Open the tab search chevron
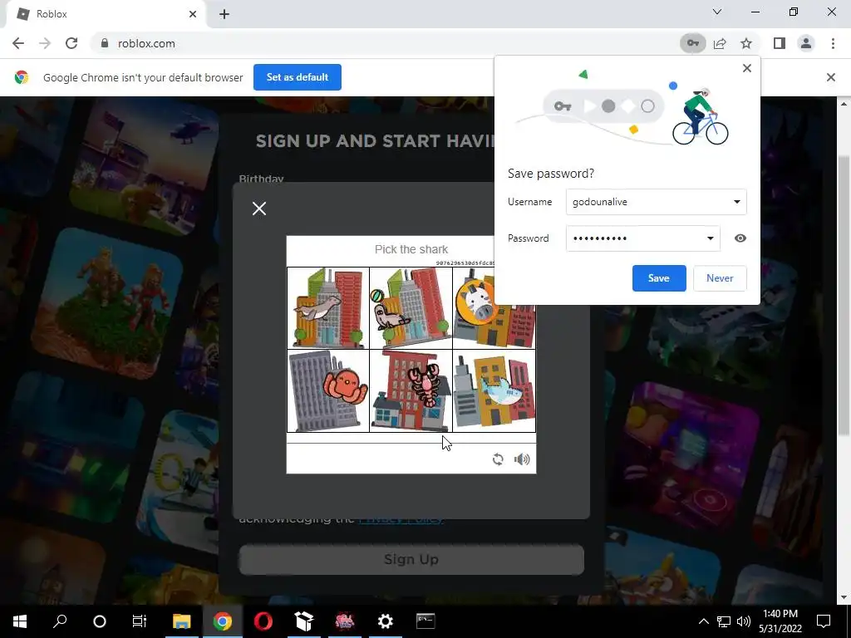 coord(717,12)
